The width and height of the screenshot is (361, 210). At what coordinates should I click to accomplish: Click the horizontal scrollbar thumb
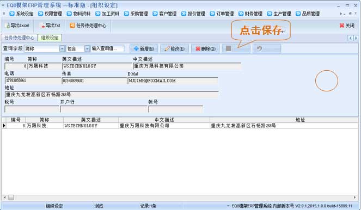11,197
